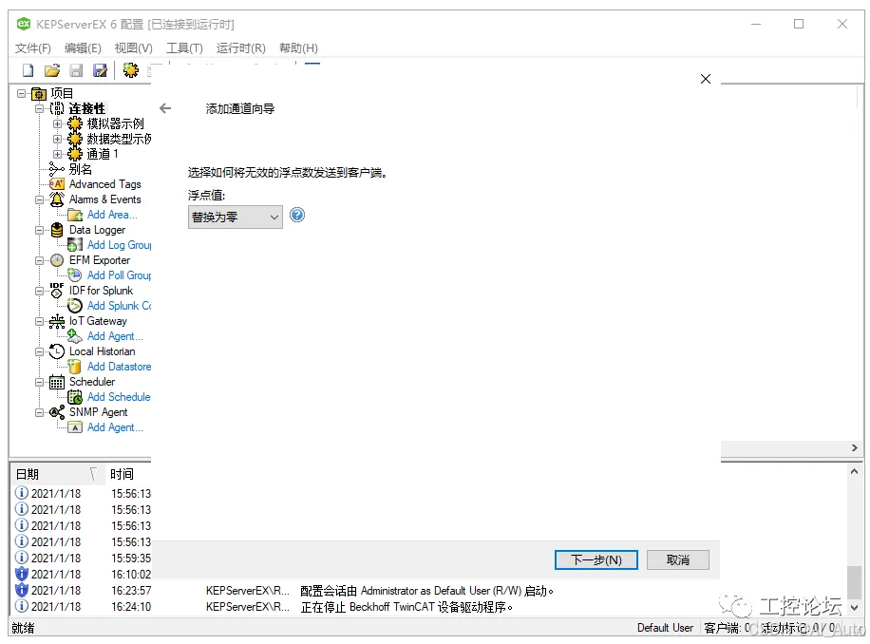Click the Save As toolbar icon

(x=100, y=70)
